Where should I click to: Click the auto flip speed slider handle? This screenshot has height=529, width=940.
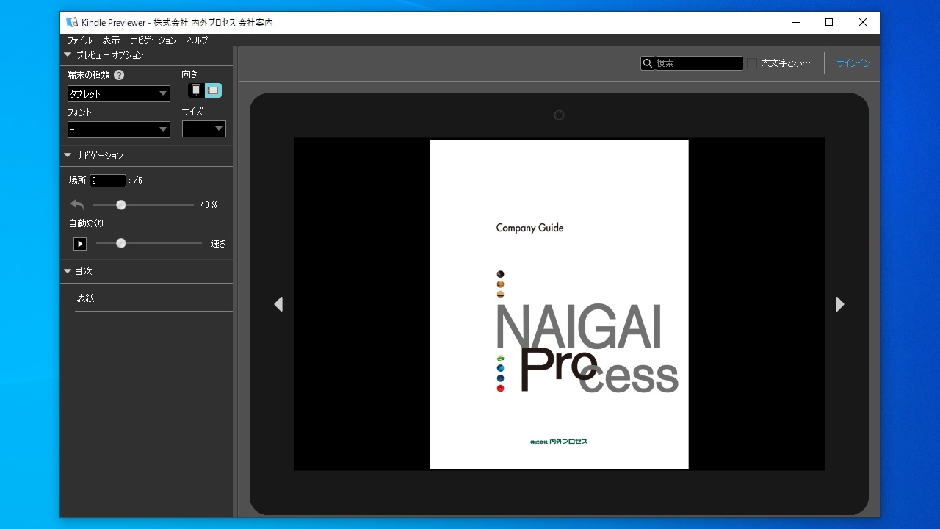click(x=121, y=243)
